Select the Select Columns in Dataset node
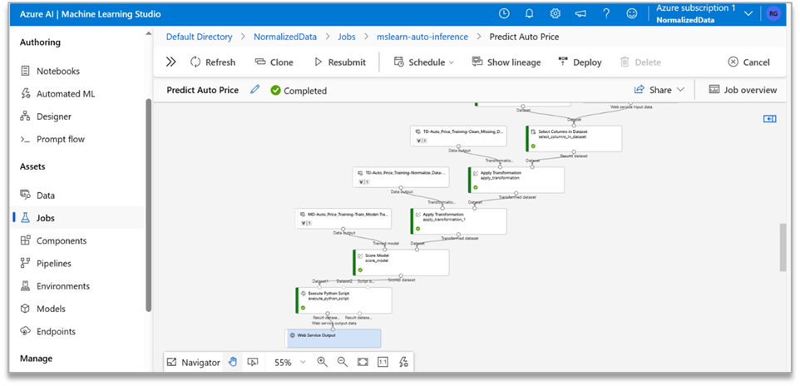The image size is (800, 386). (574, 138)
